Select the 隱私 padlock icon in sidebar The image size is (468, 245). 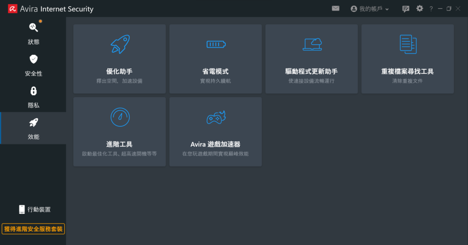tap(33, 91)
